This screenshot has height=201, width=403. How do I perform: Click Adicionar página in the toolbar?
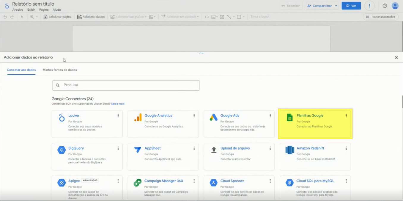pyautogui.click(x=58, y=17)
